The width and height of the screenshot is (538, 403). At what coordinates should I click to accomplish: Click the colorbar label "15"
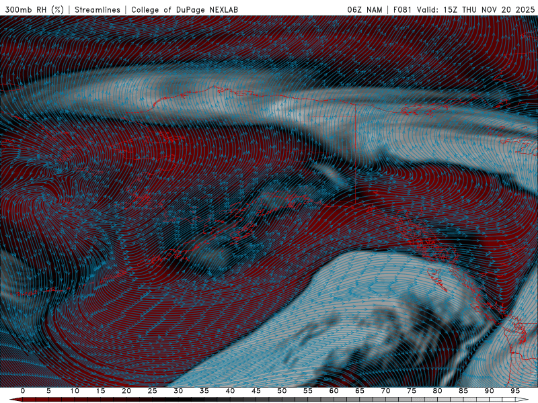100,391
